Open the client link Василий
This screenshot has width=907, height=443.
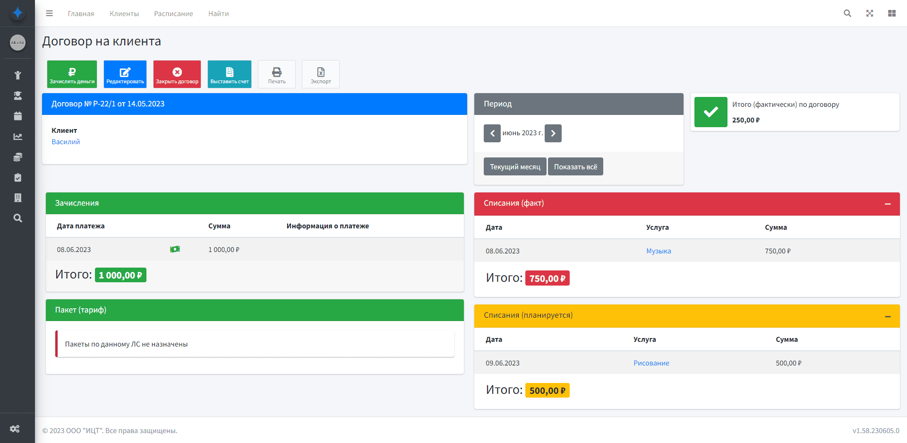66,142
